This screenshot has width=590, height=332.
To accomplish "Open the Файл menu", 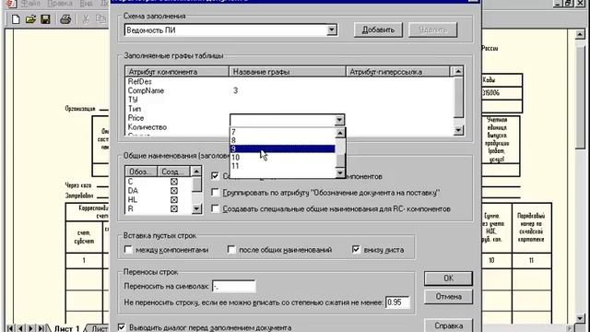I will click(x=30, y=4).
